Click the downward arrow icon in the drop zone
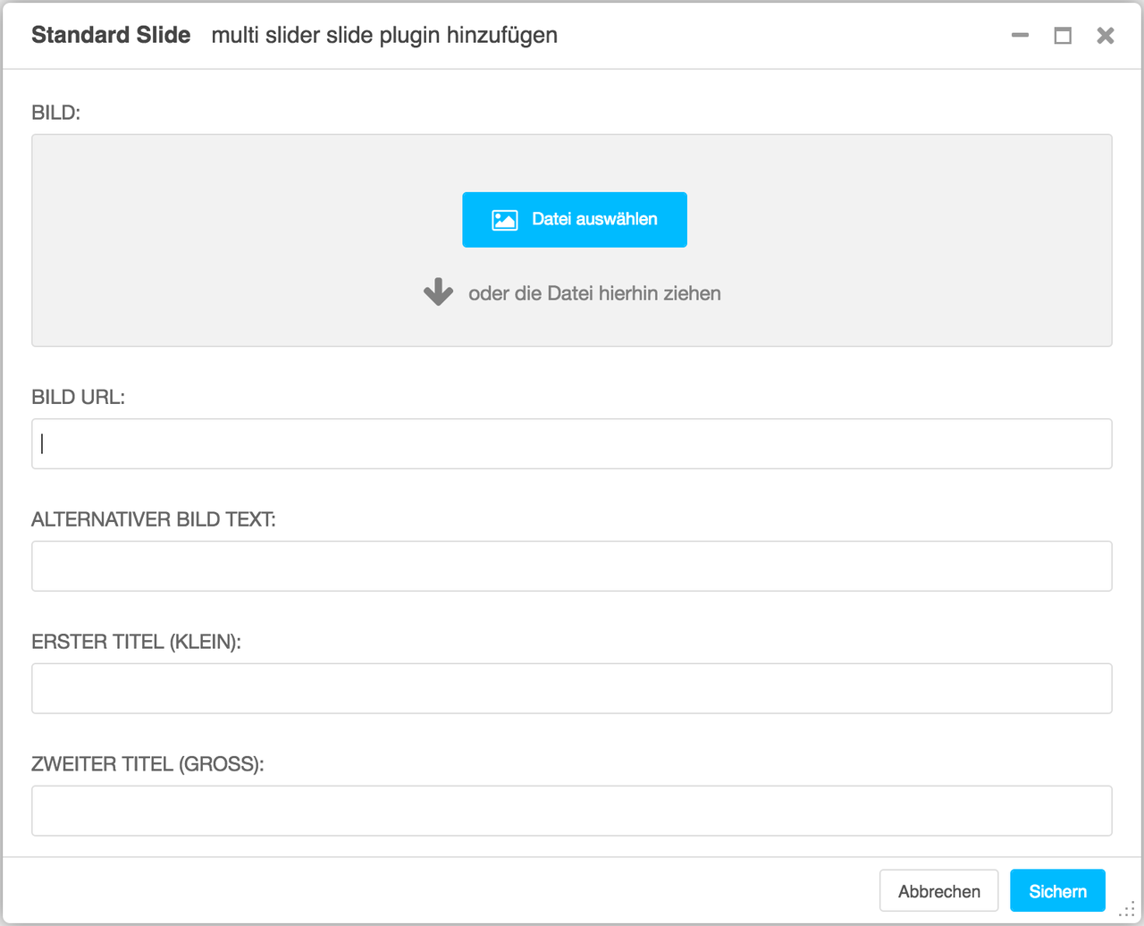 (438, 292)
